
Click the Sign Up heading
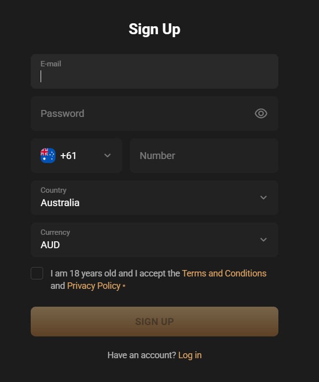[154, 29]
